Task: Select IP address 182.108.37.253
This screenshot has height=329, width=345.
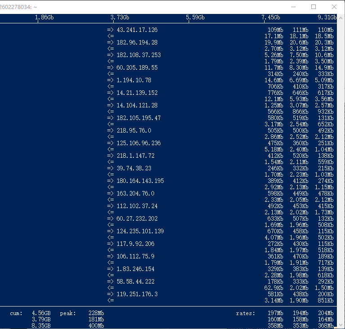Action: (x=139, y=55)
